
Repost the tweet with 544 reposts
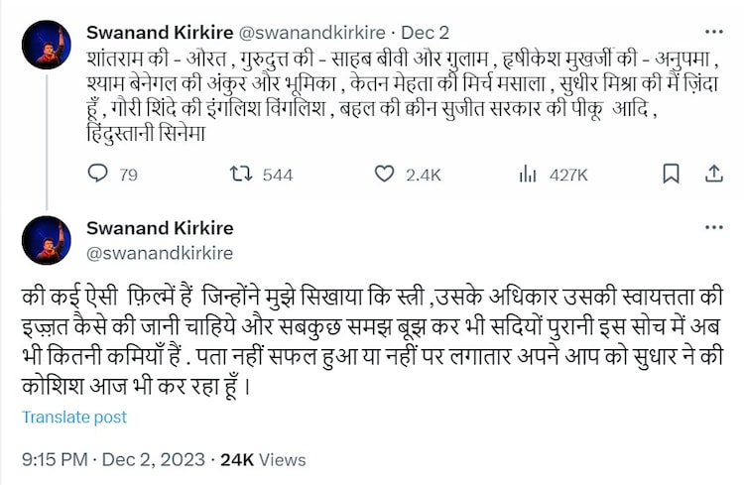pyautogui.click(x=242, y=175)
